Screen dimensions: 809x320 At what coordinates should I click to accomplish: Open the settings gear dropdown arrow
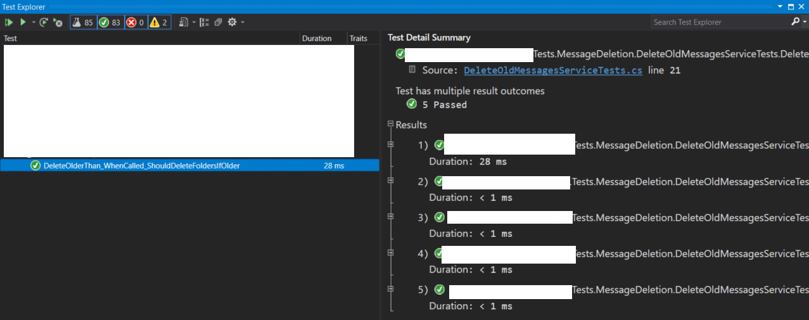click(242, 22)
